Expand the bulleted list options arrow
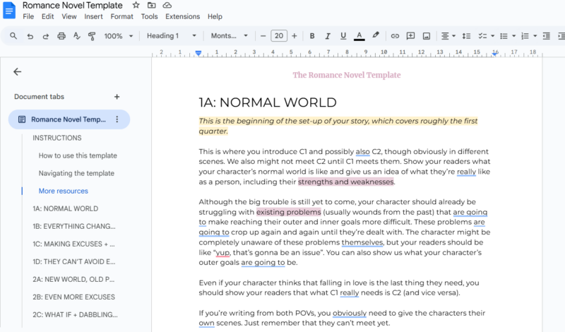This screenshot has width=565, height=332. (x=514, y=36)
